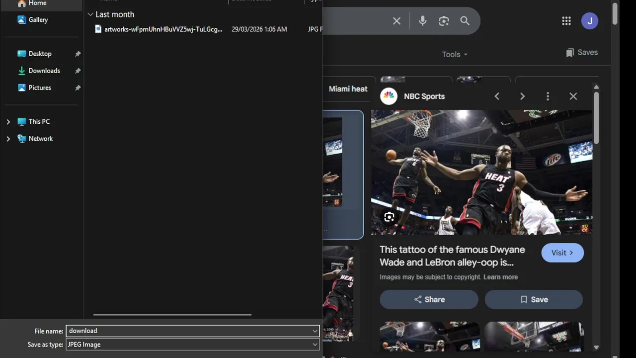Open Google Lens search by image icon

click(x=444, y=21)
